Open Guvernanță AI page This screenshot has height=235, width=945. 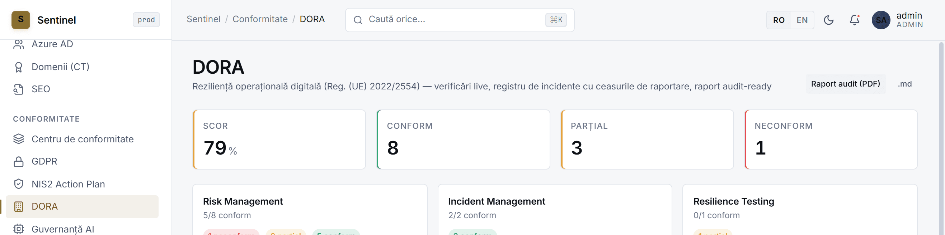[82, 229]
